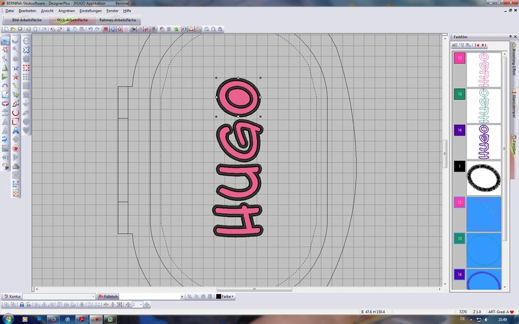Image resolution: width=519 pixels, height=324 pixels.
Task: Select the green zigzag stitch tool
Action: click(16, 86)
